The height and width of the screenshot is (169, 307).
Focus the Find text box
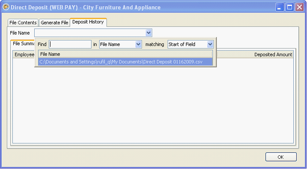point(70,44)
